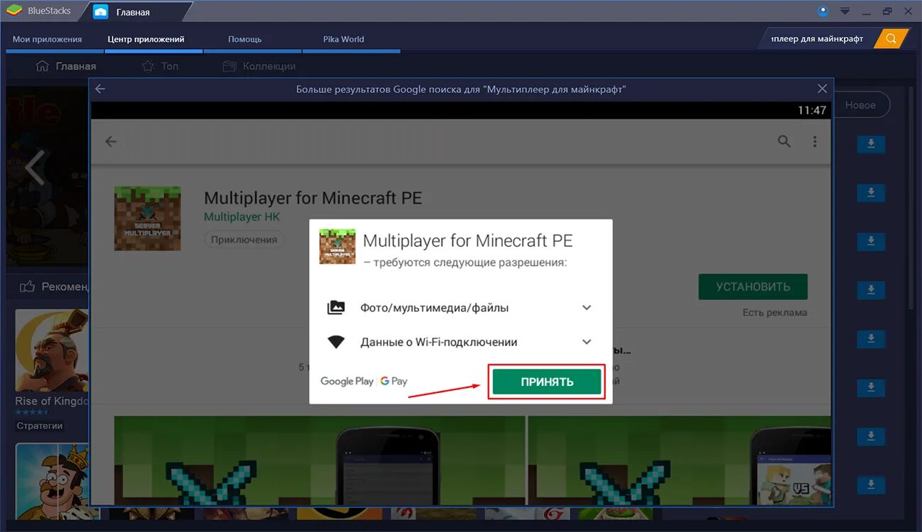Viewport: 922px width, 532px height.
Task: Expand the Фото/мультимедиа/файлы permission
Action: coord(460,308)
